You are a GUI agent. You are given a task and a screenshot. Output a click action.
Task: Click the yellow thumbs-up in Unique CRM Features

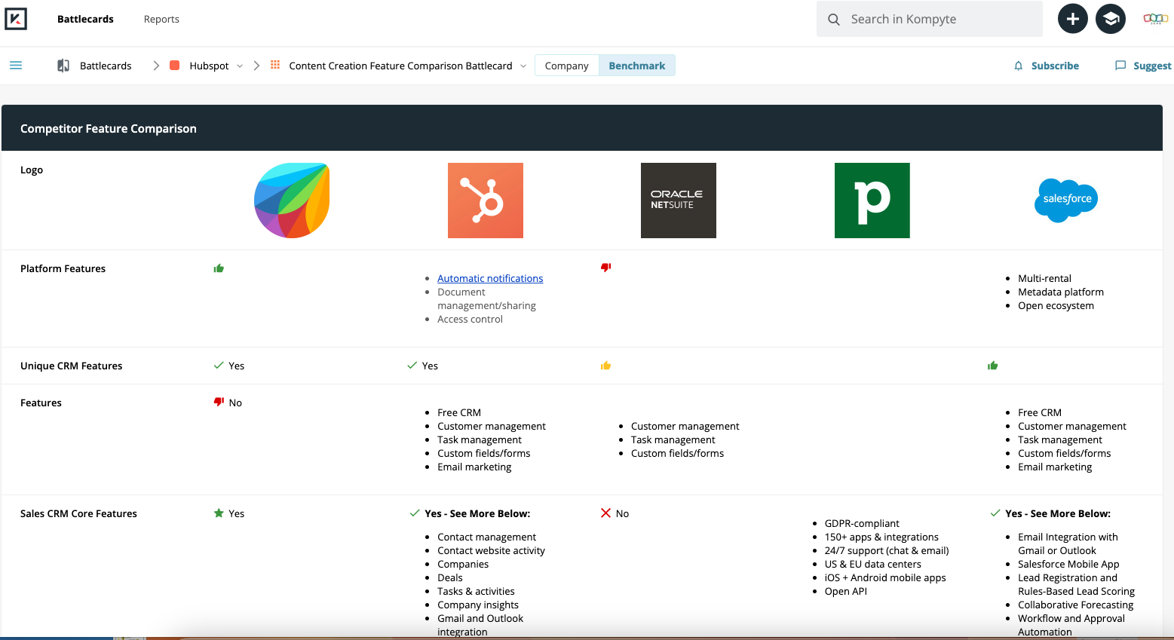pyautogui.click(x=605, y=366)
